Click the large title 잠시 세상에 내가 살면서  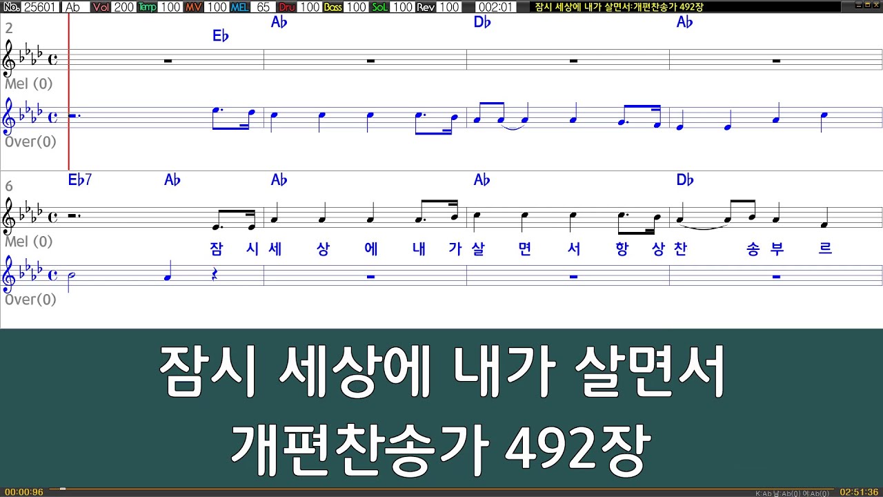441,371
